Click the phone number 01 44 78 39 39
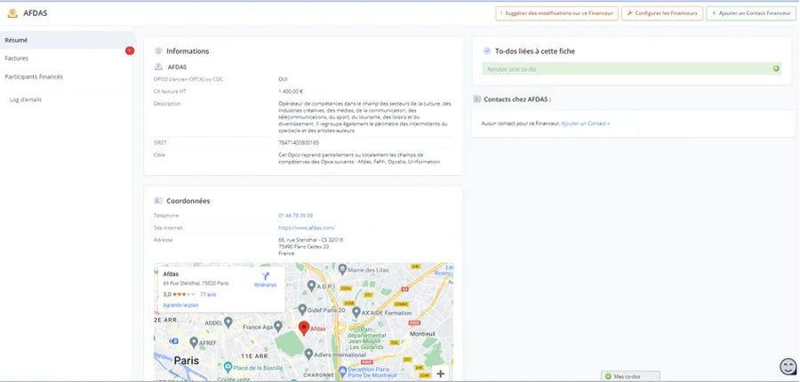Image resolution: width=800 pixels, height=382 pixels. tap(295, 215)
